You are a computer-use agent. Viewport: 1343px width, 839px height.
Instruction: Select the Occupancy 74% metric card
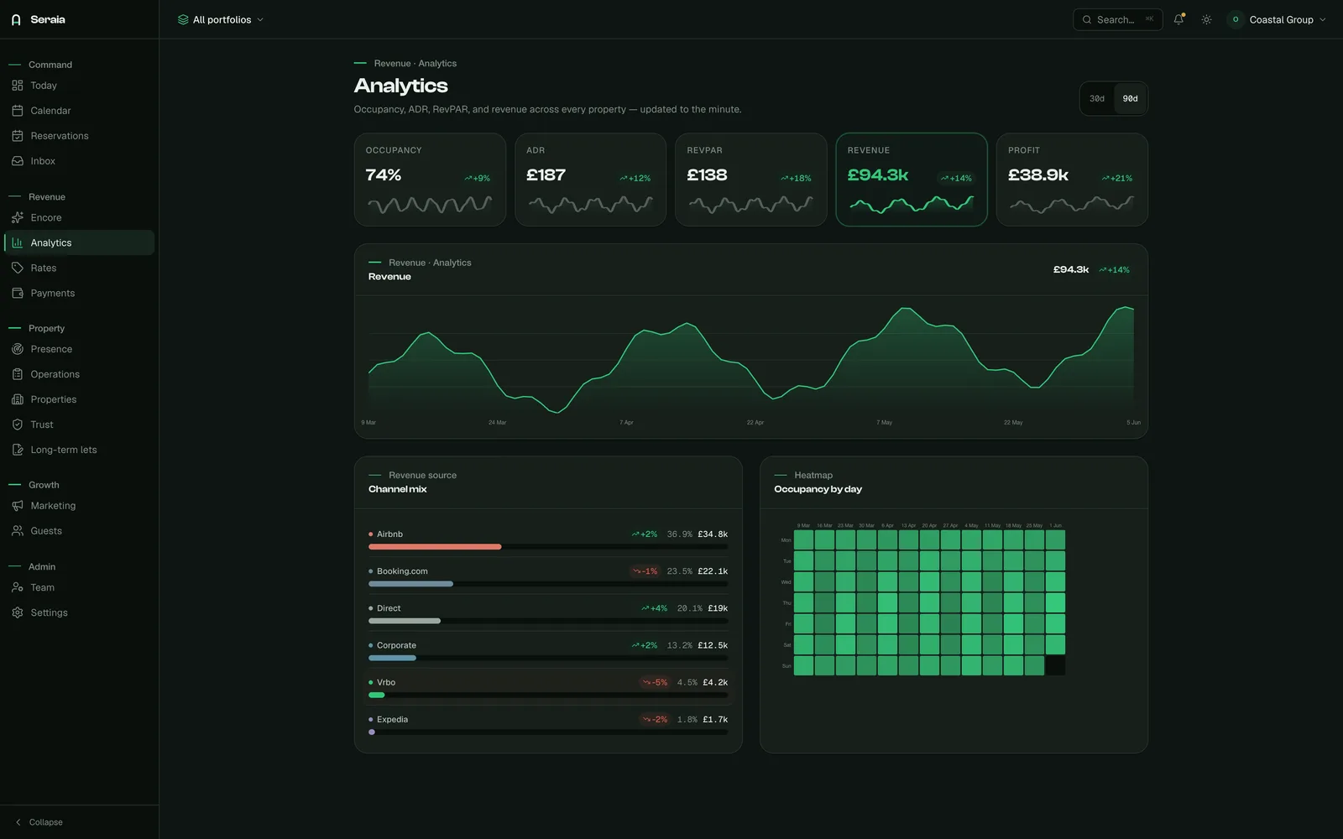(x=430, y=180)
